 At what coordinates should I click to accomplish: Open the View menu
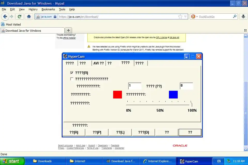pyautogui.click(x=22, y=9)
